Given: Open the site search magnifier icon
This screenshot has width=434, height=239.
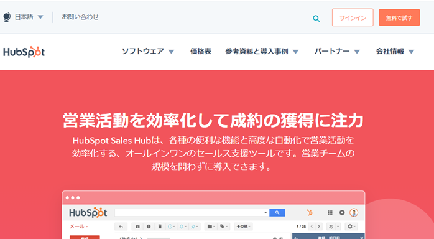Looking at the screenshot, I should click(316, 19).
